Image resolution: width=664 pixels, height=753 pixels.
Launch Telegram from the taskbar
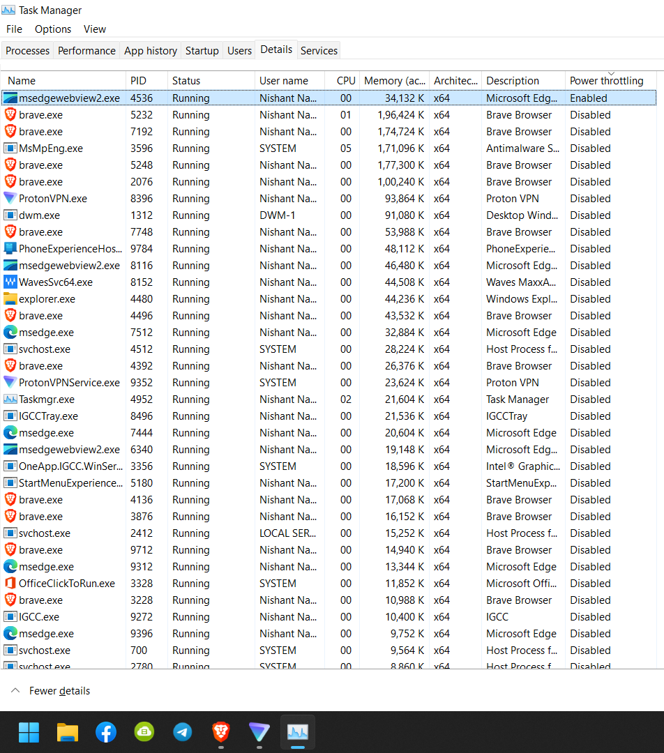pyautogui.click(x=182, y=732)
